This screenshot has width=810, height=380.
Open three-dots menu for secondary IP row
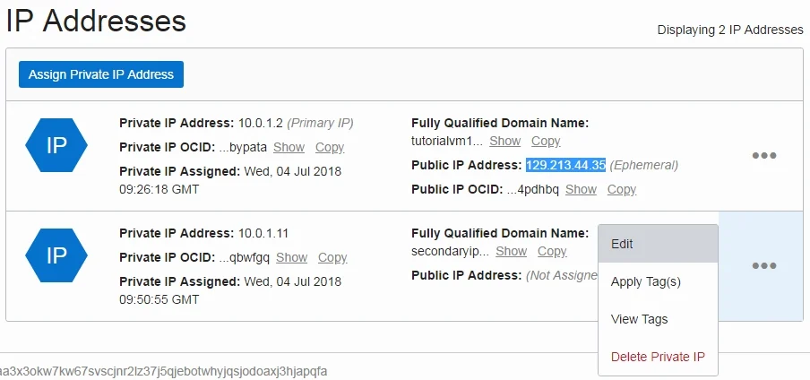[764, 265]
